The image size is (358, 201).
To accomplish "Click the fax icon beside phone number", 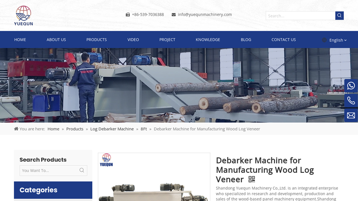I will point(128,15).
